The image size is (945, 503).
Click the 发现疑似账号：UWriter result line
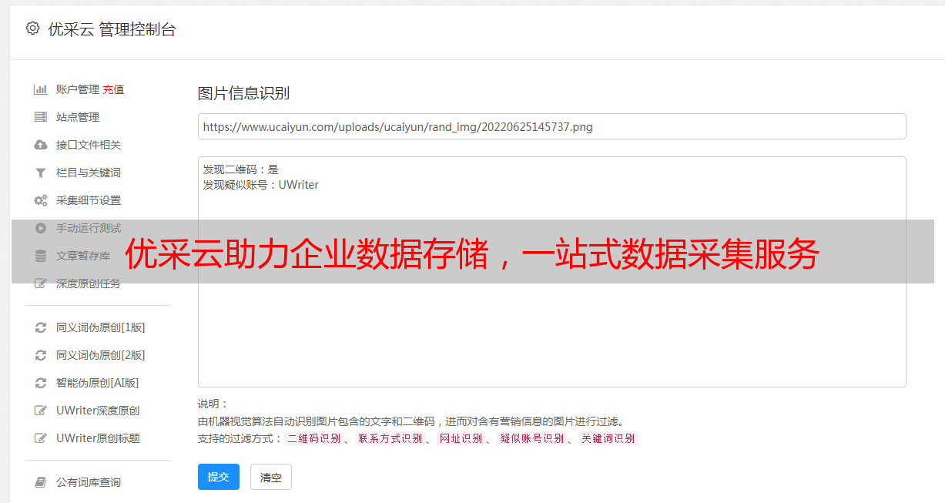tap(261, 185)
